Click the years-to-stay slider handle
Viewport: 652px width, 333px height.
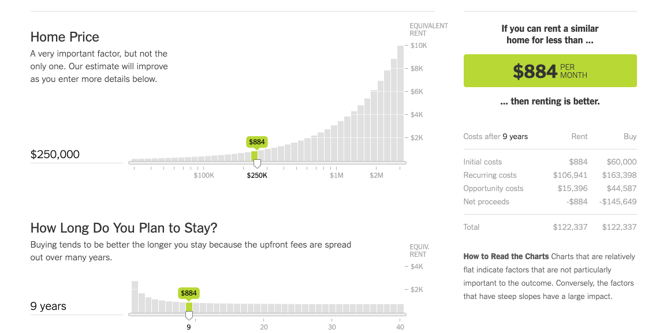189,316
